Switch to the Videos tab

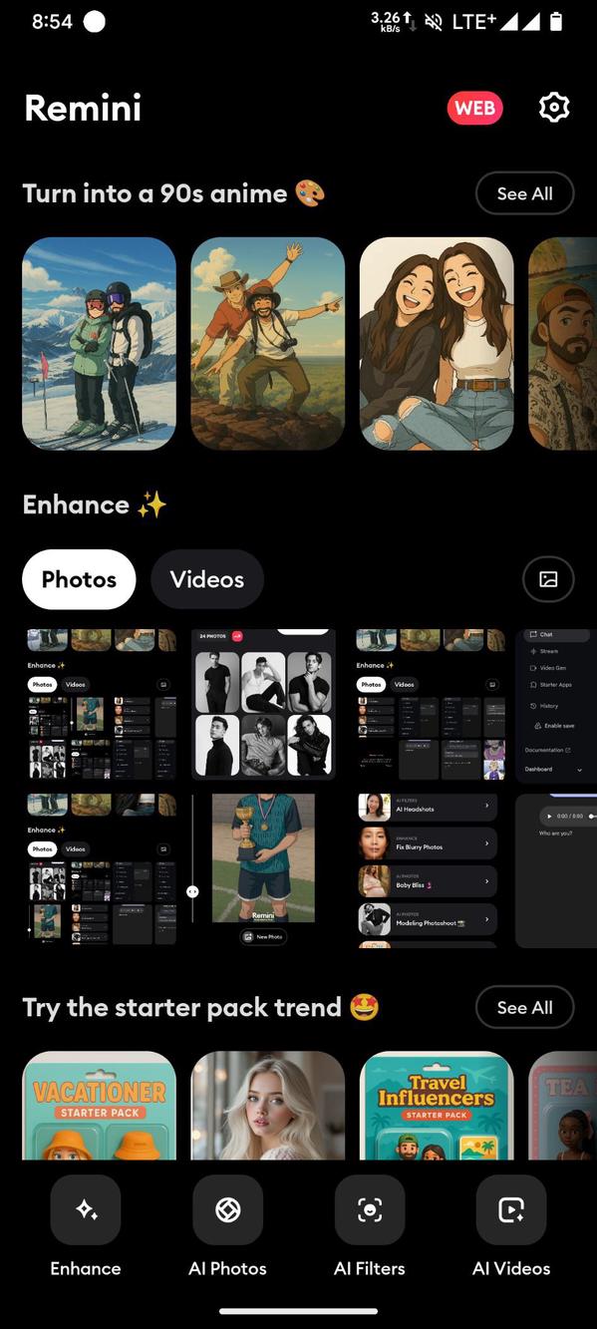[x=207, y=579]
